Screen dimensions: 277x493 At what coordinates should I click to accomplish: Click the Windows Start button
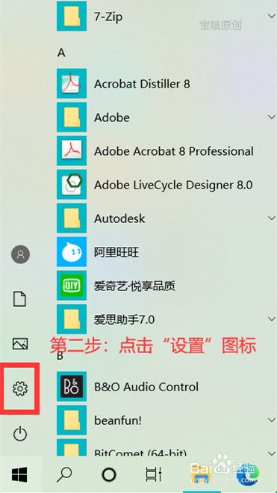click(19, 474)
